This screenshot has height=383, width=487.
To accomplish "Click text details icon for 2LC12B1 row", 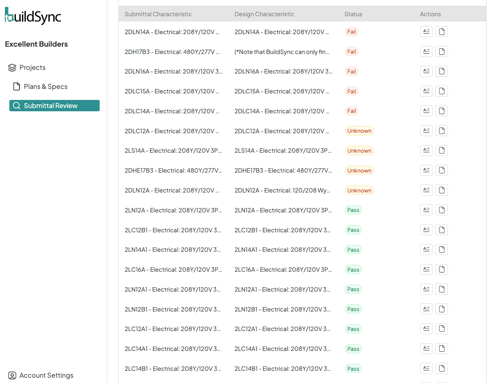I will click(x=426, y=230).
